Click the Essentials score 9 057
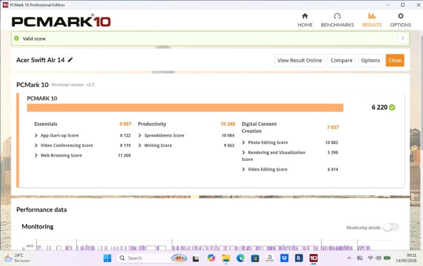423x266 pixels. pyautogui.click(x=125, y=124)
